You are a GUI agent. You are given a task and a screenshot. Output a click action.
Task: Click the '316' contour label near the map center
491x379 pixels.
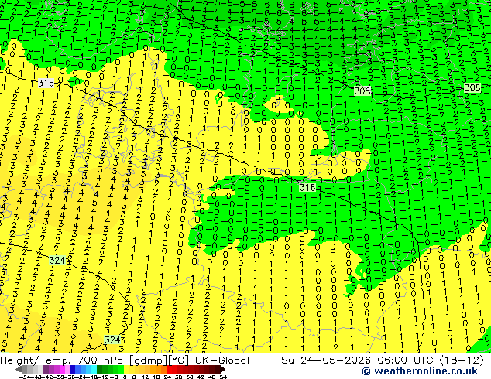307,187
